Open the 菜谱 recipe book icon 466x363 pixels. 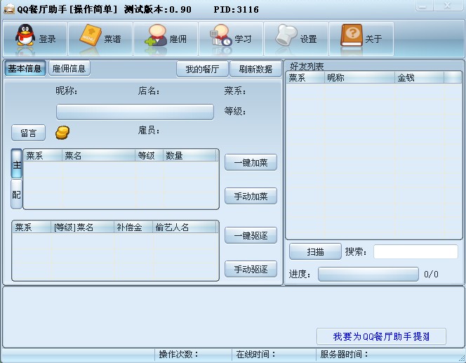90,39
